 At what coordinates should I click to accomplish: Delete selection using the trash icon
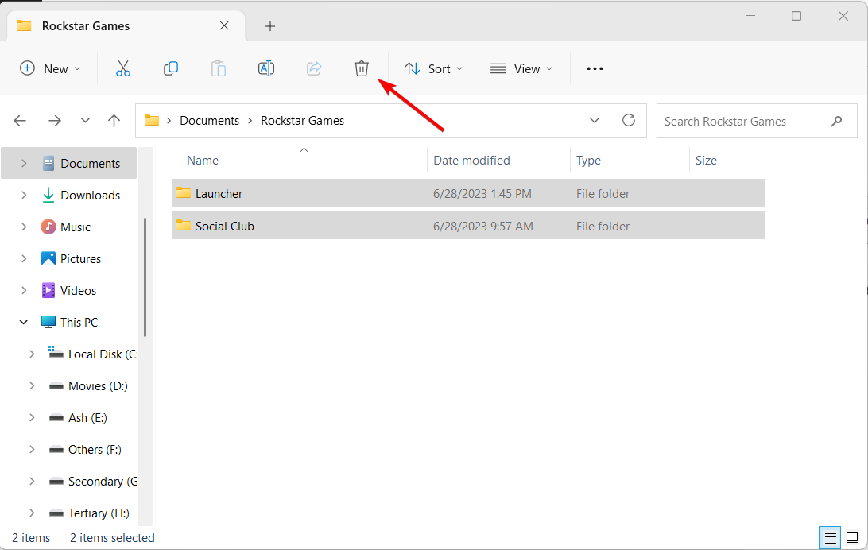362,68
